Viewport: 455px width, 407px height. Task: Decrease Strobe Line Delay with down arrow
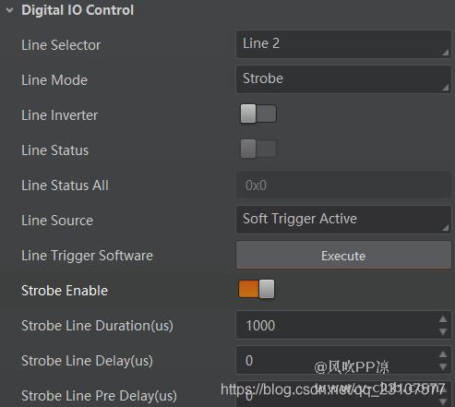[x=443, y=366]
